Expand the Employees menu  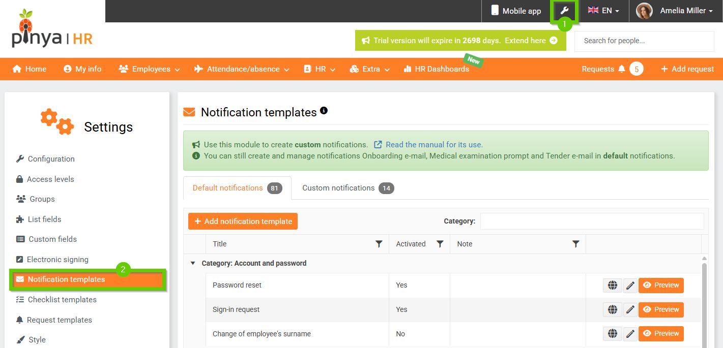[x=150, y=69]
